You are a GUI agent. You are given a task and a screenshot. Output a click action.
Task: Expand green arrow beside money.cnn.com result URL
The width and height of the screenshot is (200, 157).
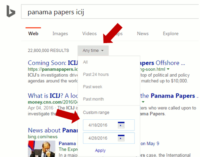(x=143, y=102)
